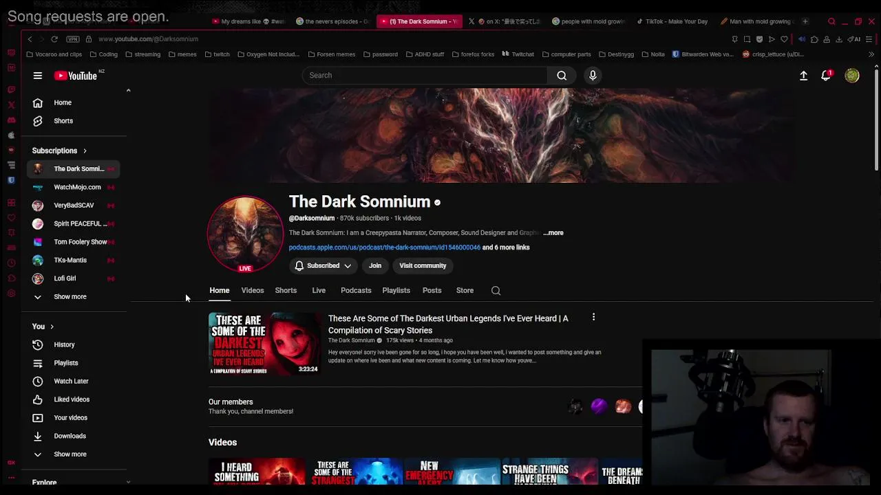Expand channel description with ...more
The width and height of the screenshot is (881, 495).
(553, 233)
